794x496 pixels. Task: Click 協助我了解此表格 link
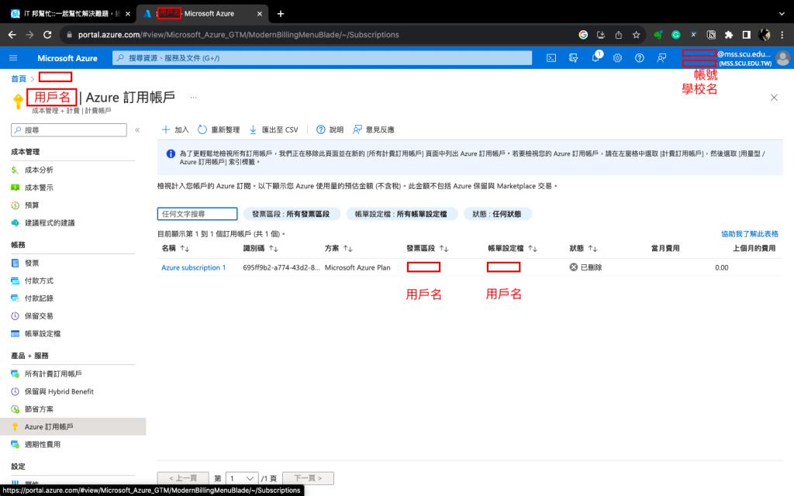click(x=750, y=234)
